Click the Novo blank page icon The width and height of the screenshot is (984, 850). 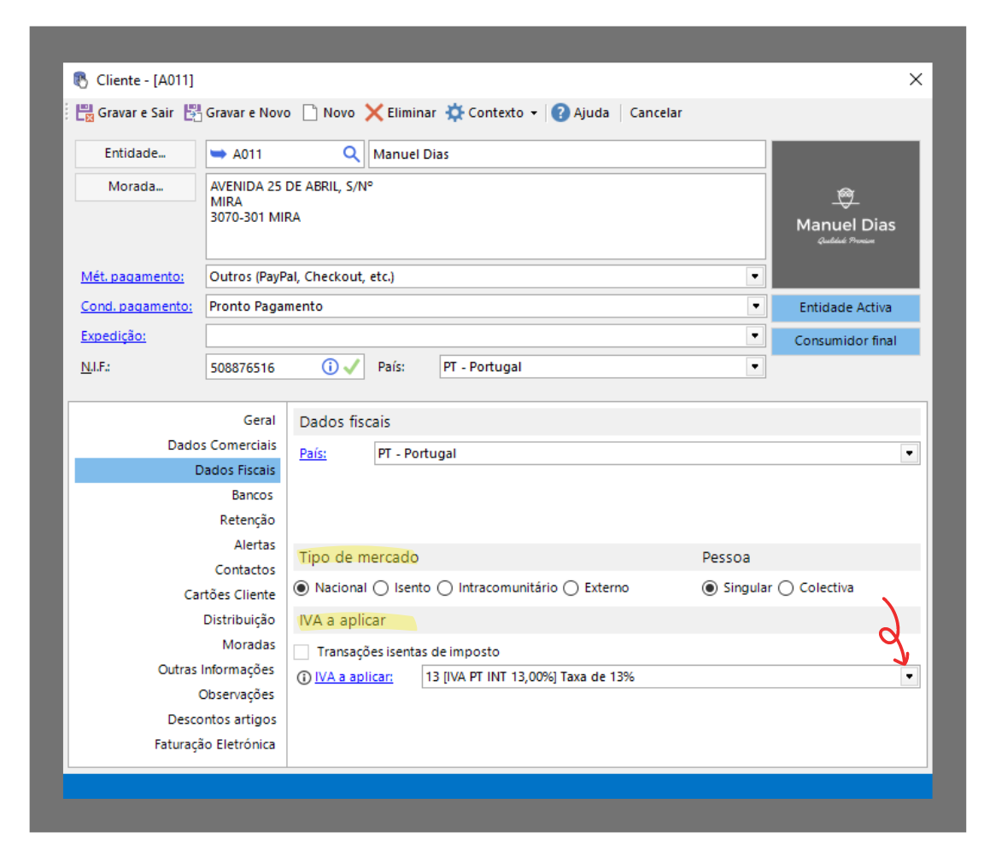coord(310,113)
